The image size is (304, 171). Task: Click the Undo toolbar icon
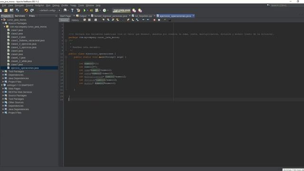26,10
